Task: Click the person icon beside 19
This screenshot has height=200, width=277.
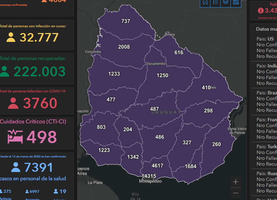Action: pos(56,191)
